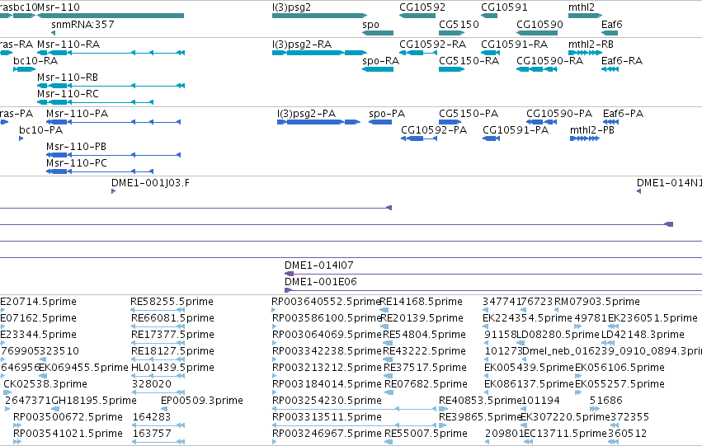Viewport: 702px width, 446px height.
Task: Open the RP003640552.5prime EST label
Action: coord(326,302)
